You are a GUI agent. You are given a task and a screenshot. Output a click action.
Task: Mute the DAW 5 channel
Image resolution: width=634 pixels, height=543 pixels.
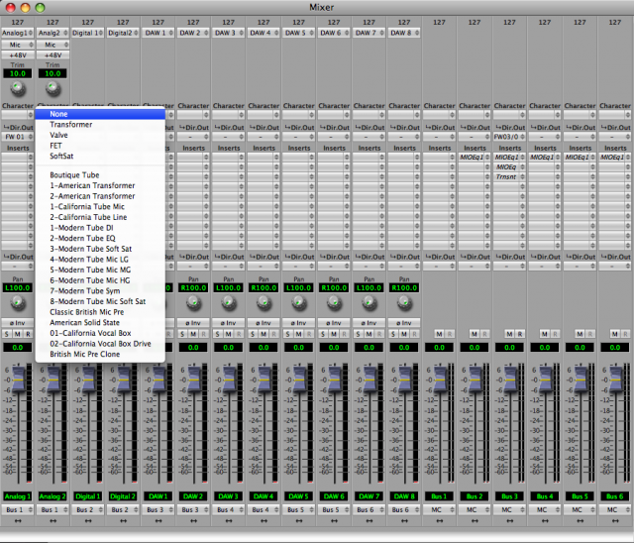pyautogui.click(x=299, y=334)
